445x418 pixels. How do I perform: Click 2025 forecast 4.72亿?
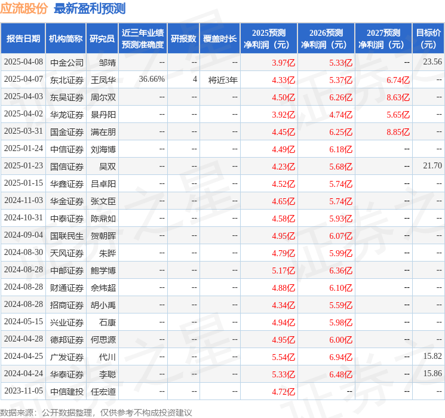pyautogui.click(x=284, y=391)
